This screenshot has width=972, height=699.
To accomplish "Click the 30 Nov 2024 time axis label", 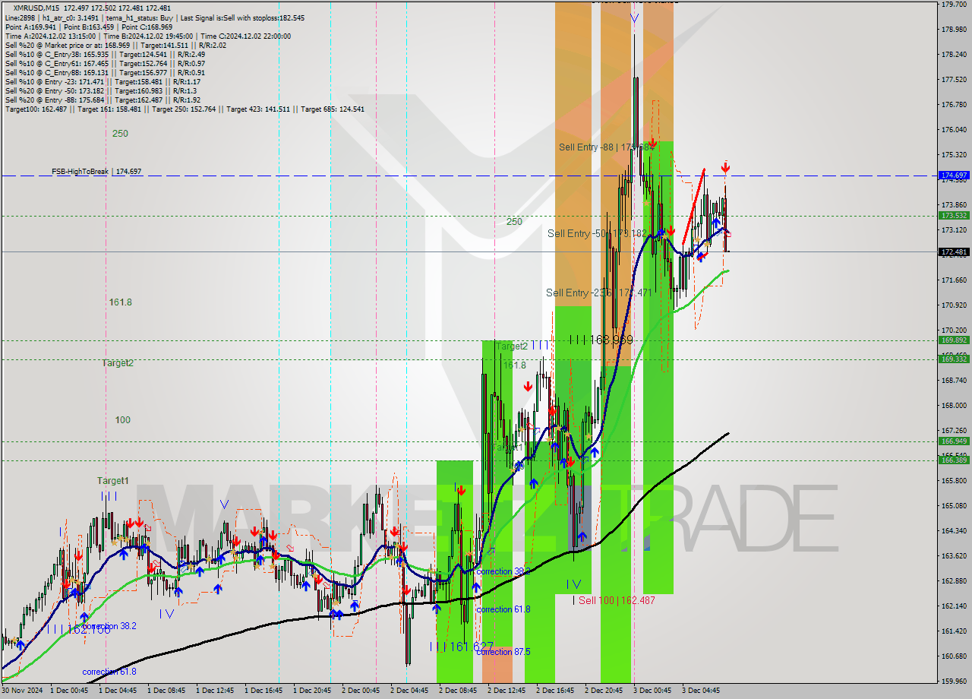I will coord(21,691).
